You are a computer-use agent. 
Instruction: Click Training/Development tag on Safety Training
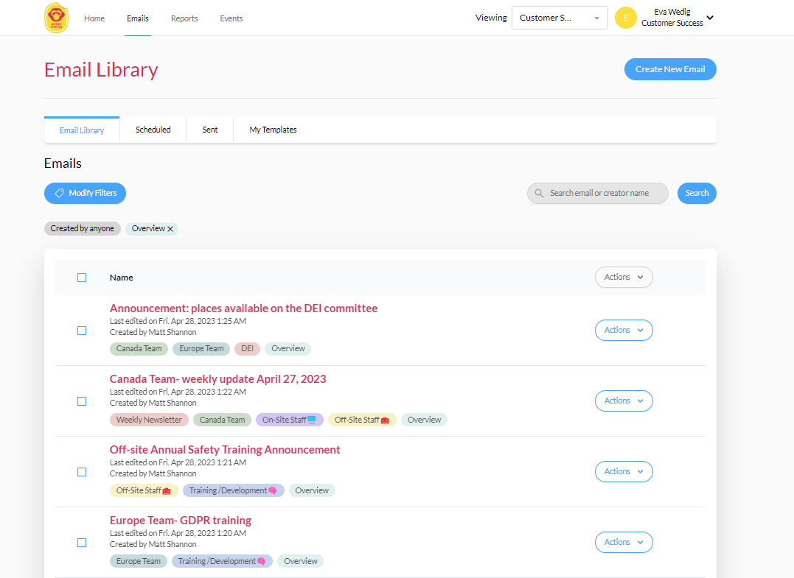[x=233, y=490]
